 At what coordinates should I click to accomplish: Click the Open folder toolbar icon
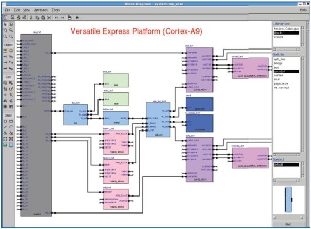click(69, 18)
